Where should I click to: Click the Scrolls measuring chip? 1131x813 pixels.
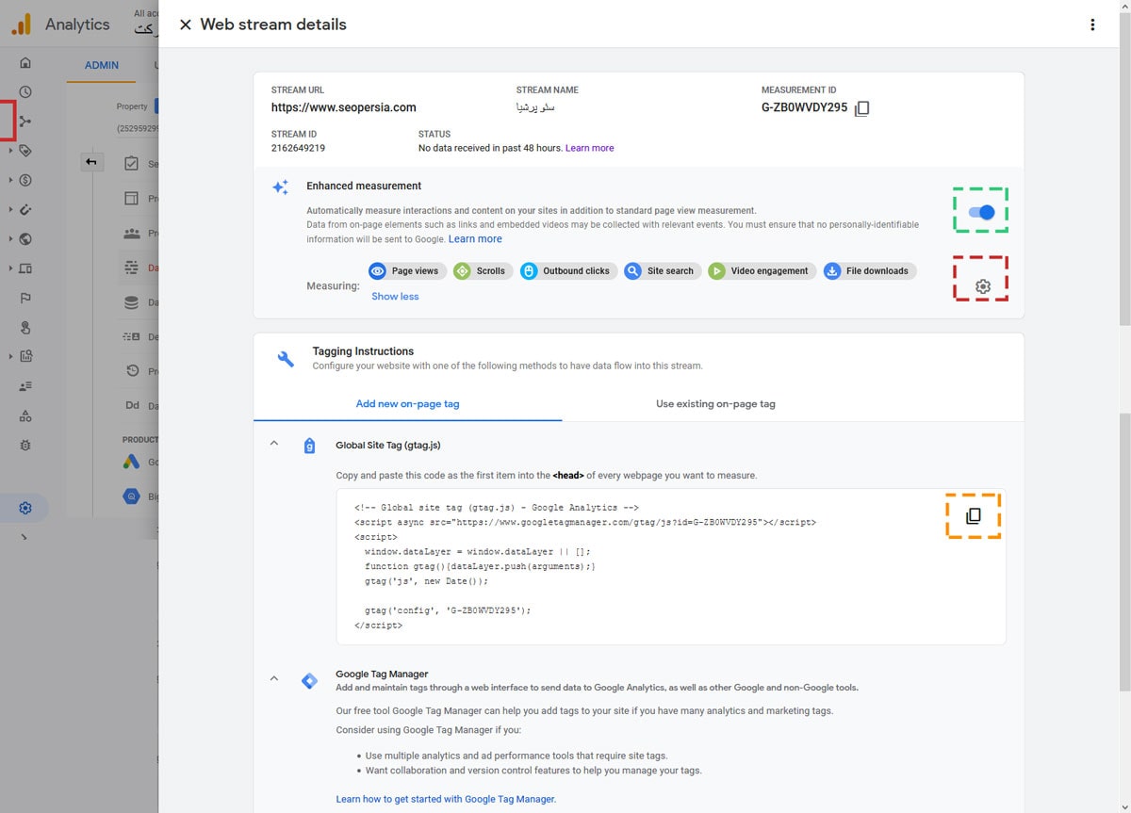pos(483,270)
